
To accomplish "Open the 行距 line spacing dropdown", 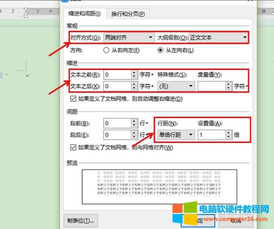I will click(x=176, y=135).
